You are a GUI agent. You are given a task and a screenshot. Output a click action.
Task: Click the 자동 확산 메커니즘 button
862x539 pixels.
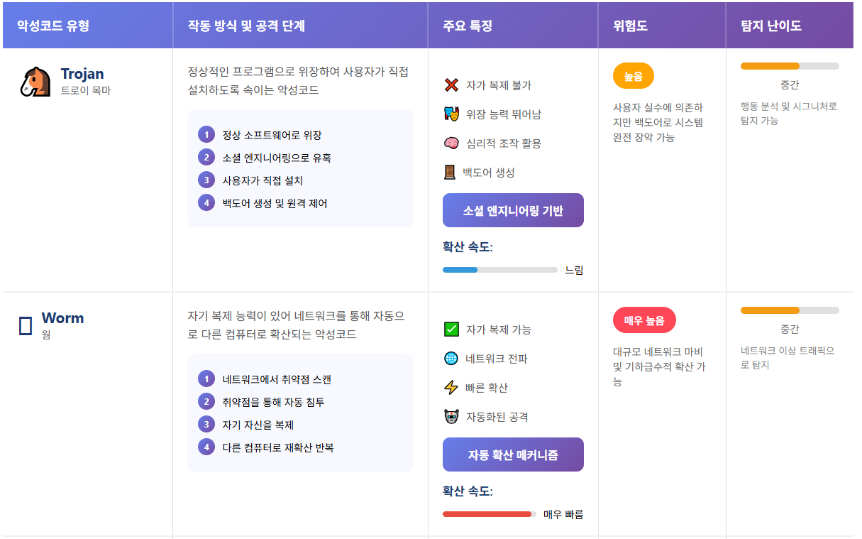[513, 454]
